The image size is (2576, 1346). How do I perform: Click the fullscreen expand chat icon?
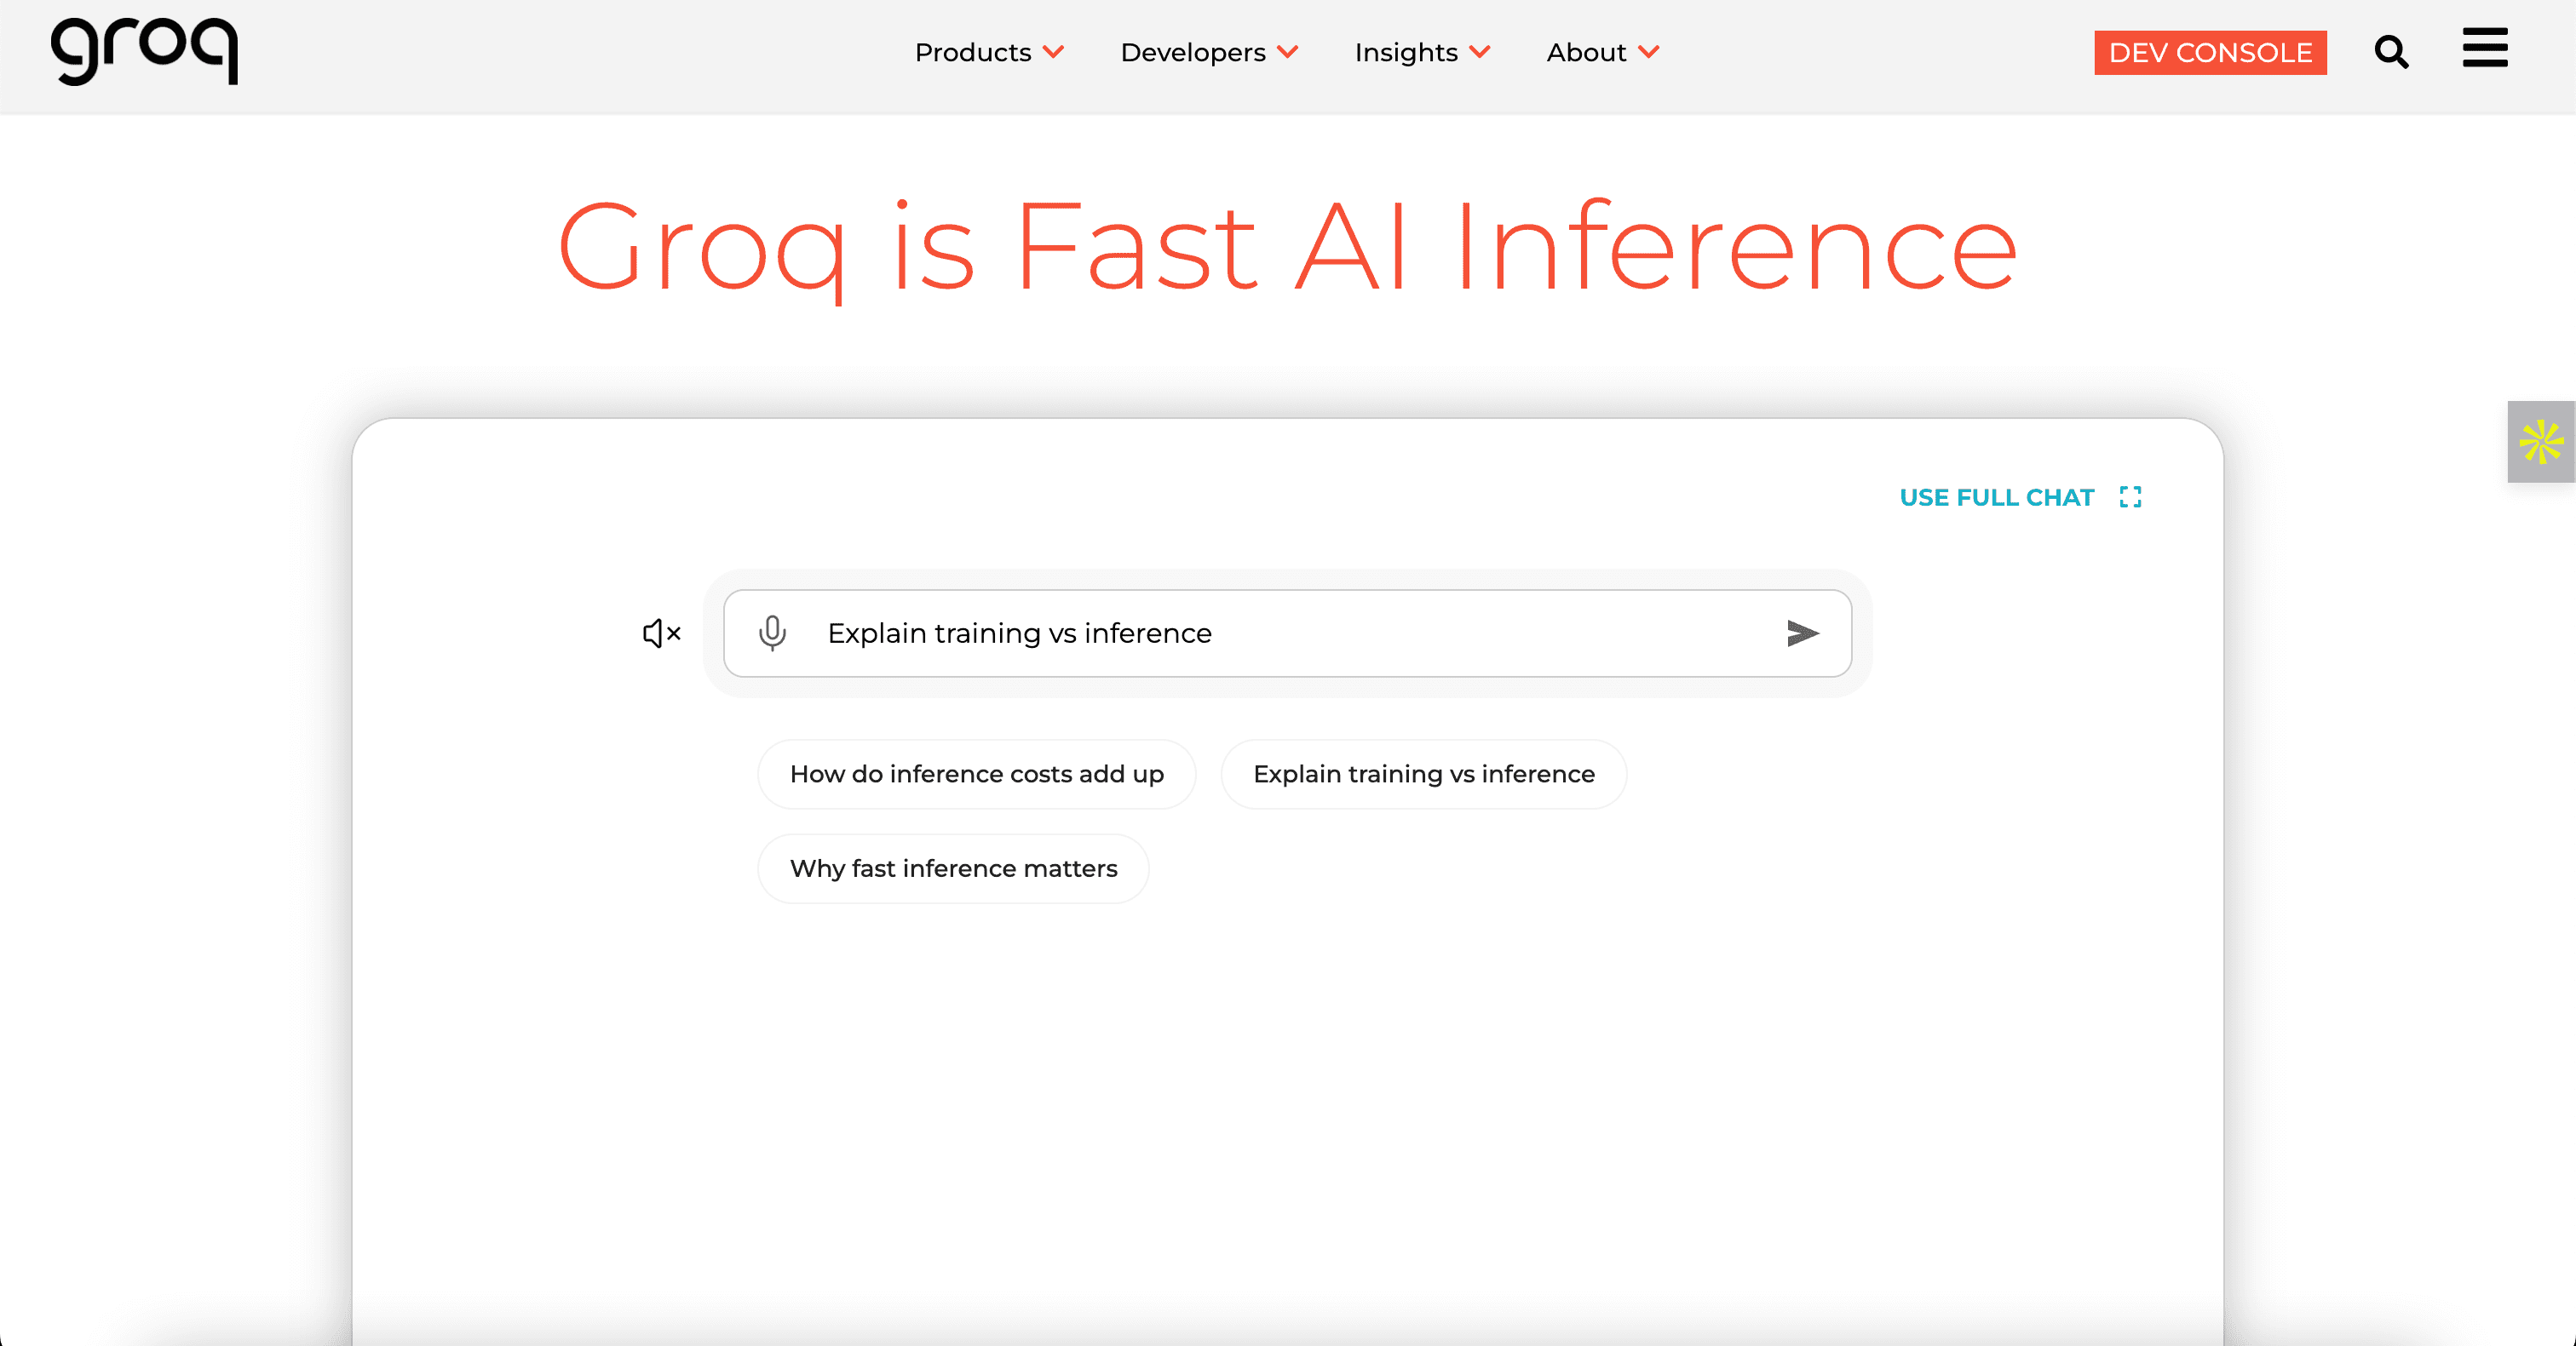2130,498
